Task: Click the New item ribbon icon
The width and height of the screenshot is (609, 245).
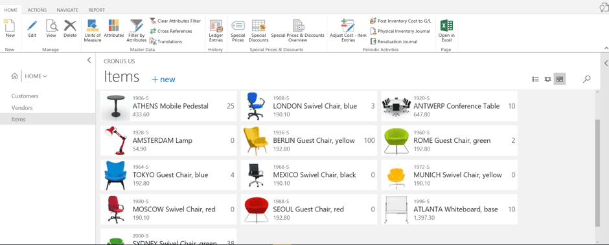Action: pos(10,26)
